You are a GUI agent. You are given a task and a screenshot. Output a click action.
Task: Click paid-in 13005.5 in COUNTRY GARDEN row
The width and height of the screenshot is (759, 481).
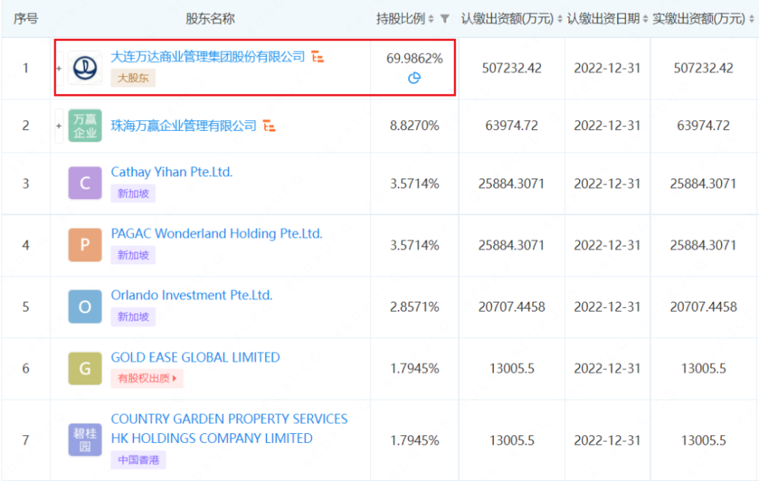[704, 440]
